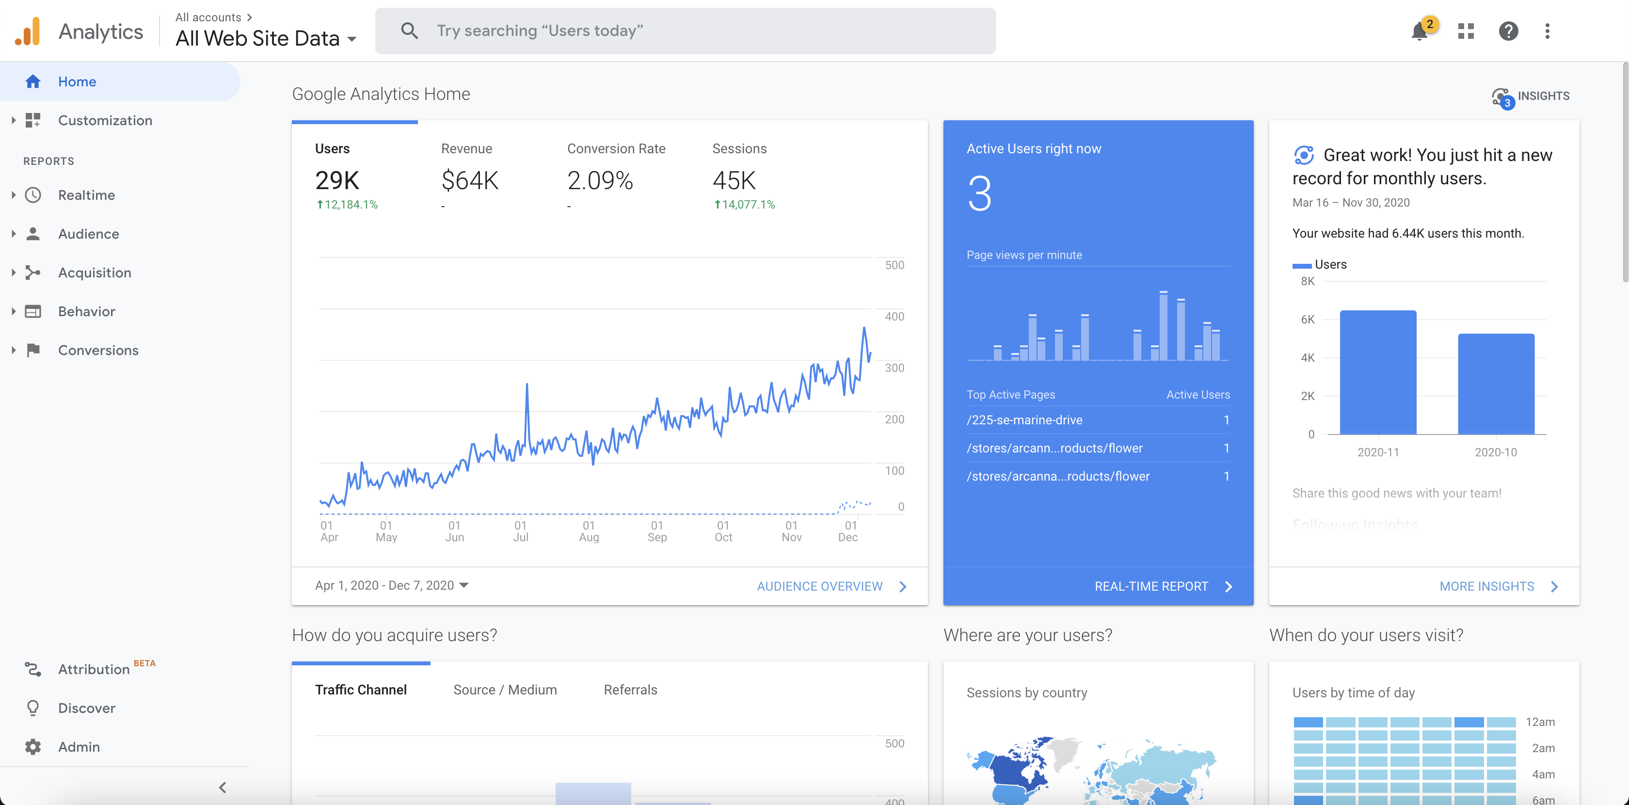This screenshot has width=1629, height=805.
Task: Expand the Realtime reports section
Action: click(13, 195)
